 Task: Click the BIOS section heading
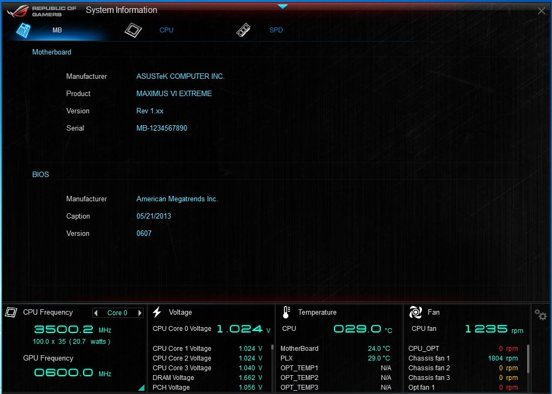click(40, 175)
